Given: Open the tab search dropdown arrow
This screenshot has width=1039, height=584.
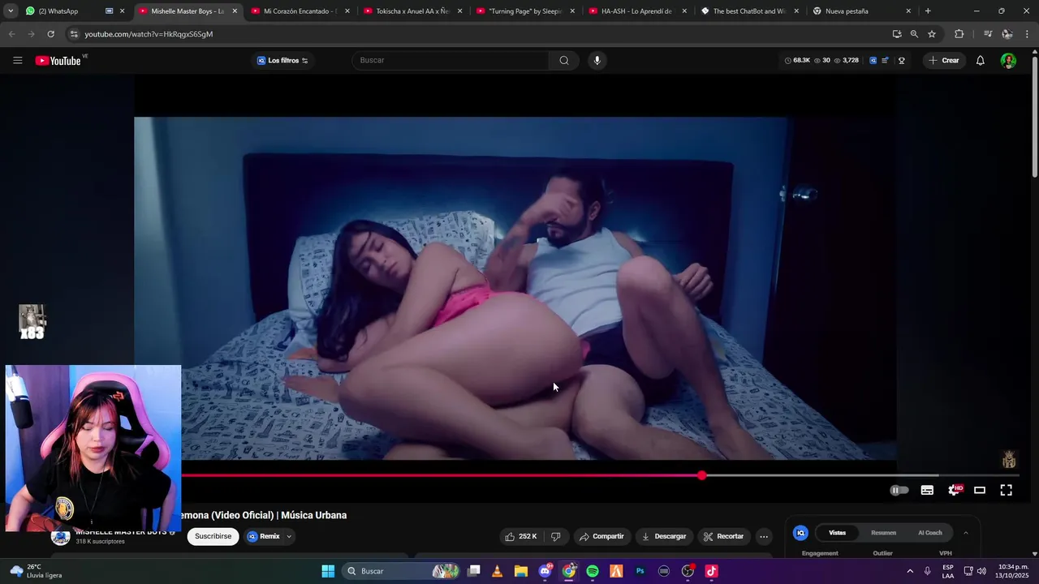Looking at the screenshot, I should [x=11, y=11].
